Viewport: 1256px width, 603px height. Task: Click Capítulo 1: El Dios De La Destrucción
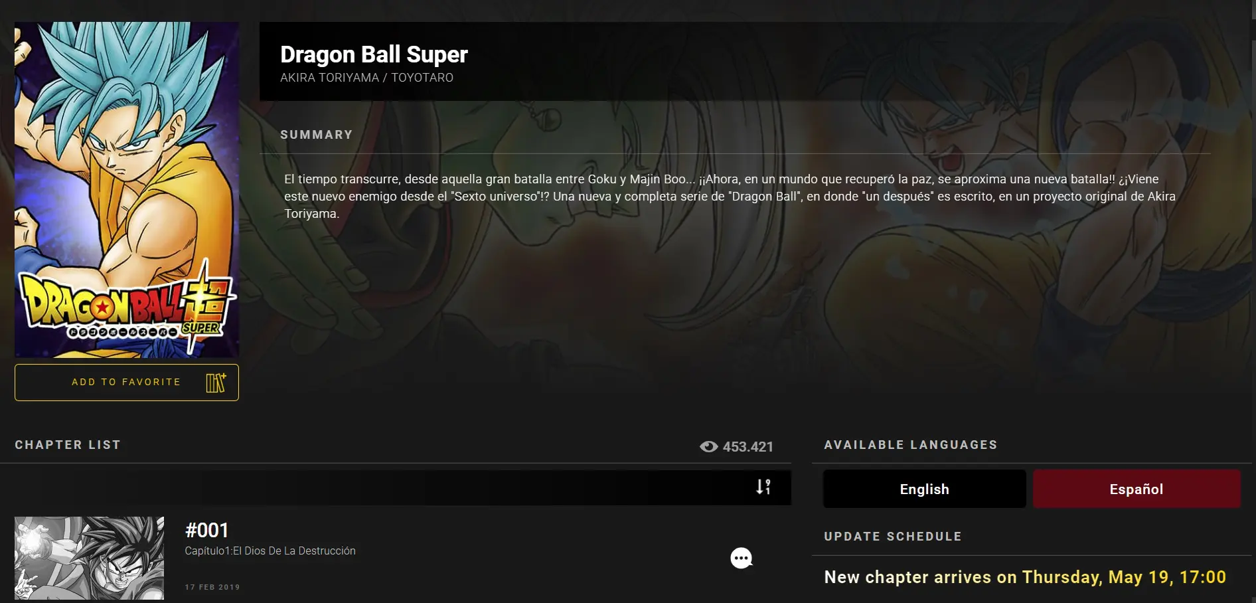[270, 551]
